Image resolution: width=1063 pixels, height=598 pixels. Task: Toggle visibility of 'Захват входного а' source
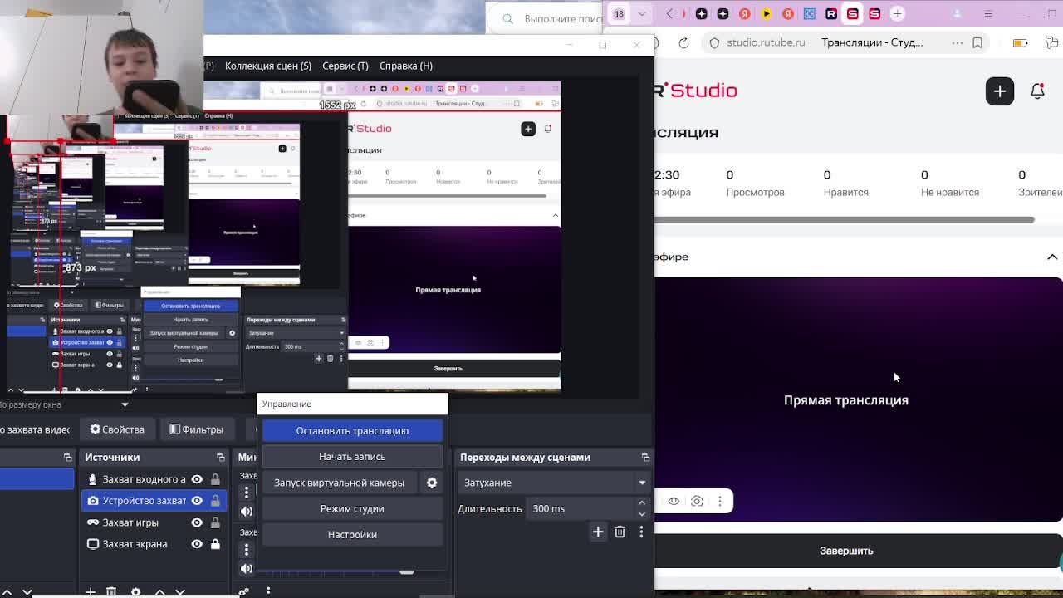(x=197, y=479)
